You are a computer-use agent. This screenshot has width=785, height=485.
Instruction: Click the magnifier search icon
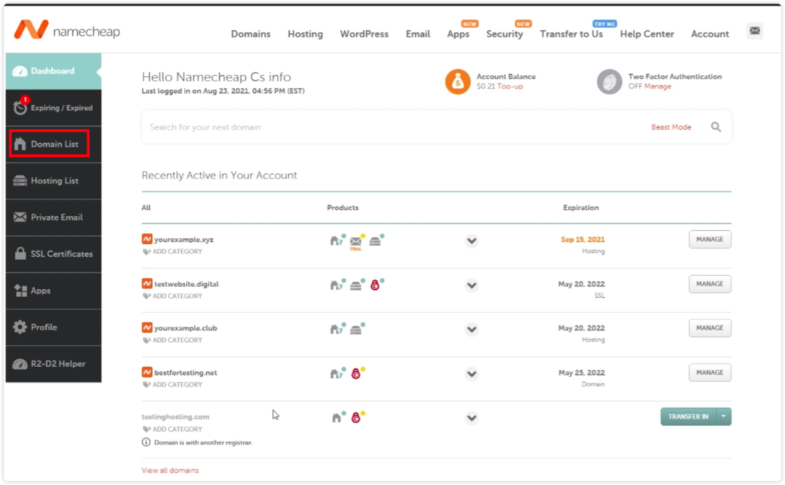coord(716,127)
